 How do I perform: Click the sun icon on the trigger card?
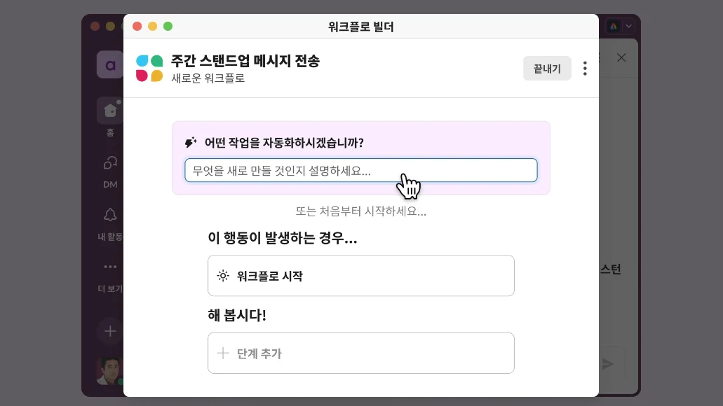[223, 276]
